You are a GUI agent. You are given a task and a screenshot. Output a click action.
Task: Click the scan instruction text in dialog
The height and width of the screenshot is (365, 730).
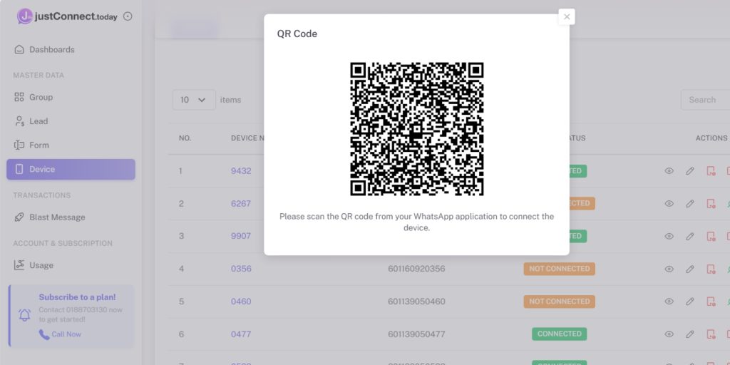coord(416,222)
